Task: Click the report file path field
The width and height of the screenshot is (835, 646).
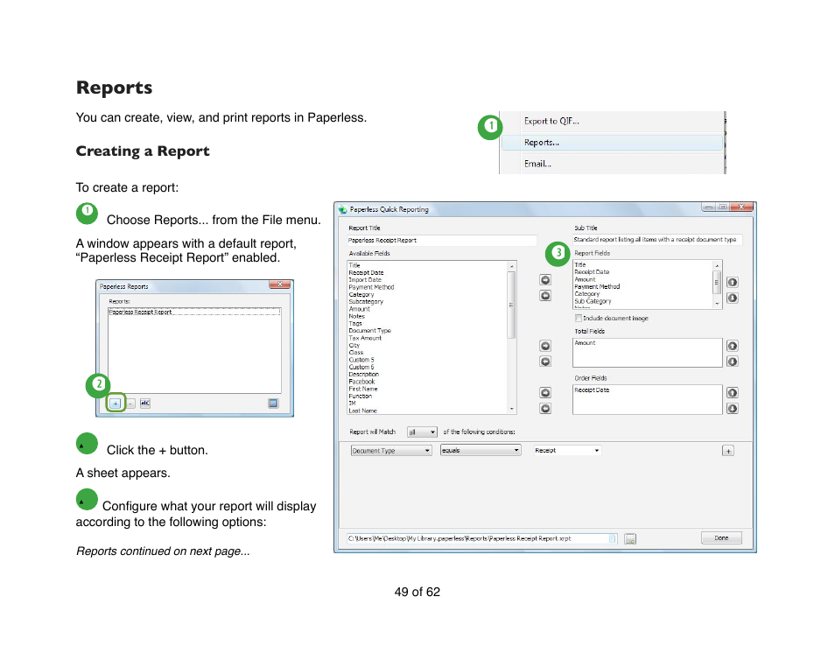Action: (482, 539)
